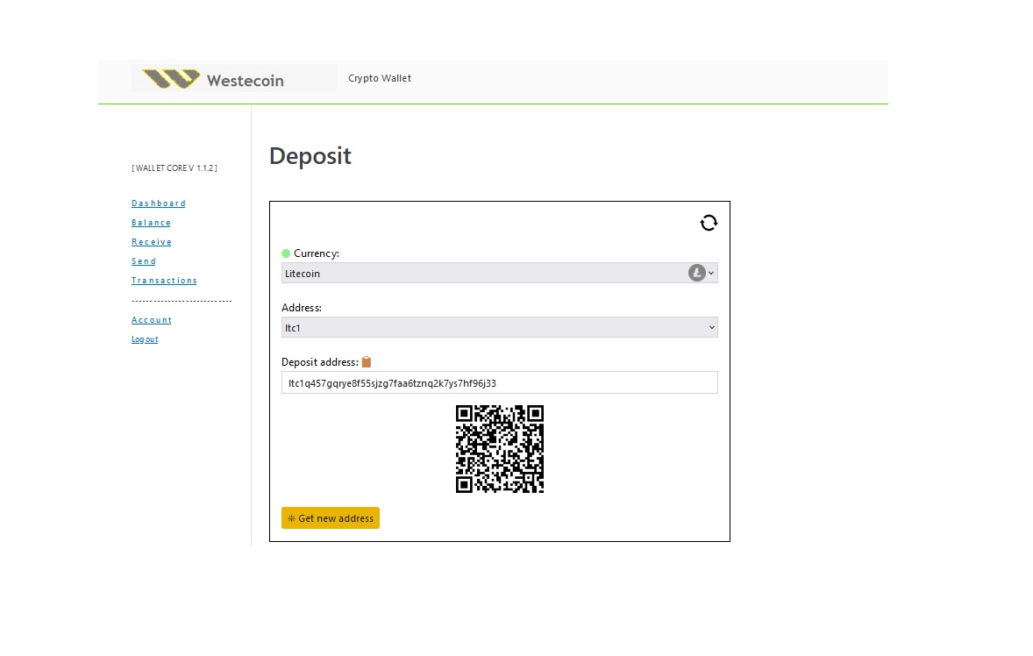Select the deposit address text field
The width and height of the screenshot is (1033, 656).
499,382
